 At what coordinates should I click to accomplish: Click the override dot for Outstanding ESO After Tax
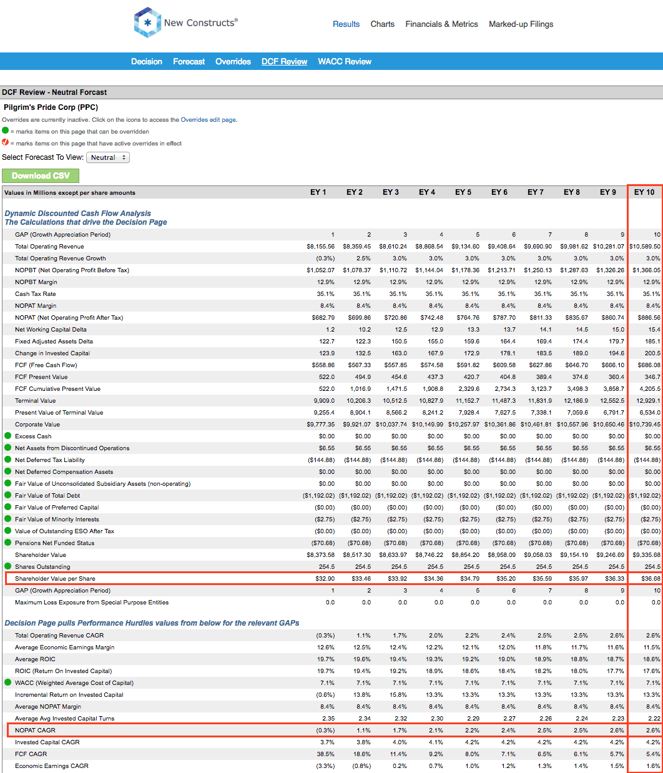coord(8,531)
